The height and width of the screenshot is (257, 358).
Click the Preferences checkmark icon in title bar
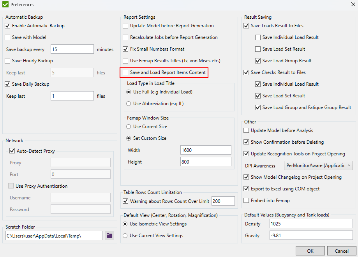coord(5,4)
